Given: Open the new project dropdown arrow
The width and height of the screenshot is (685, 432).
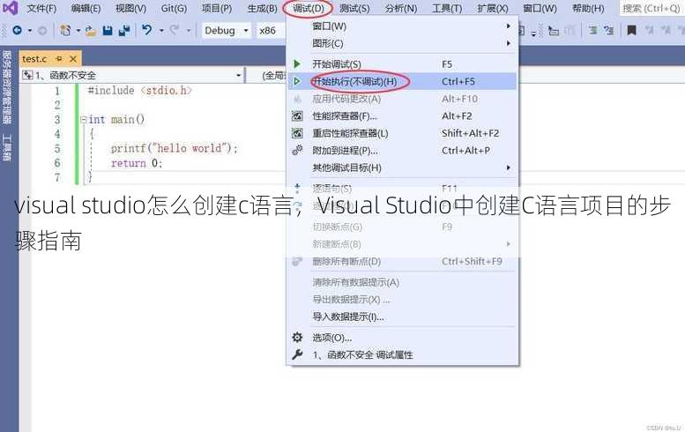Looking at the screenshot, I should [78, 31].
